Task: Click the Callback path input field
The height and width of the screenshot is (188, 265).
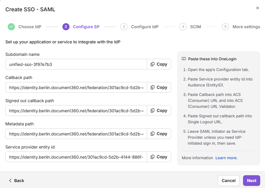Action: (76, 87)
